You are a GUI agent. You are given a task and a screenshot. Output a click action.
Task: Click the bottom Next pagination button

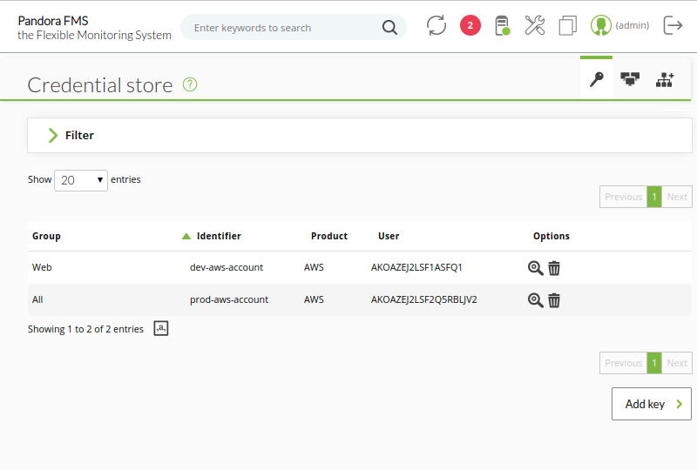coord(677,363)
